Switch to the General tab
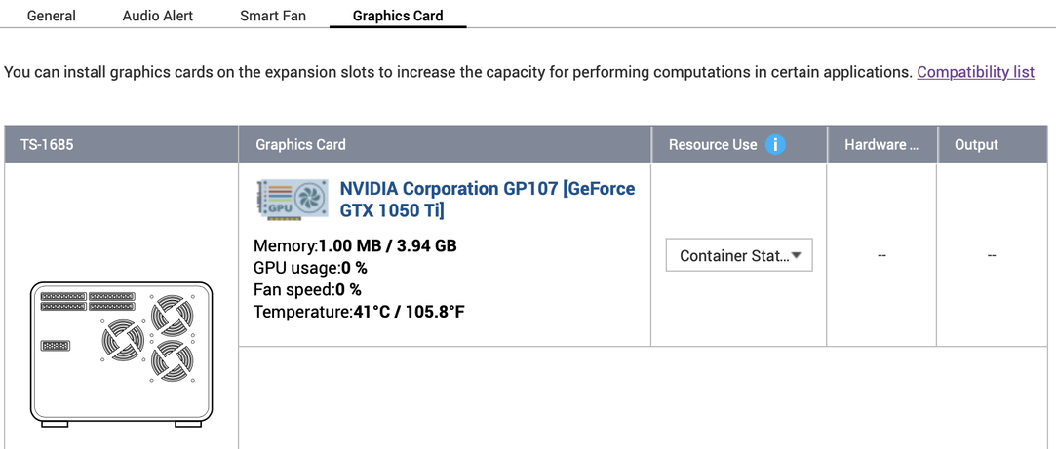This screenshot has width=1056, height=449. 52,16
